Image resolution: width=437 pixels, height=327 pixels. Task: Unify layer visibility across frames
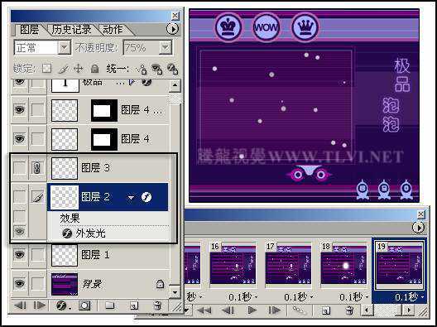click(157, 69)
